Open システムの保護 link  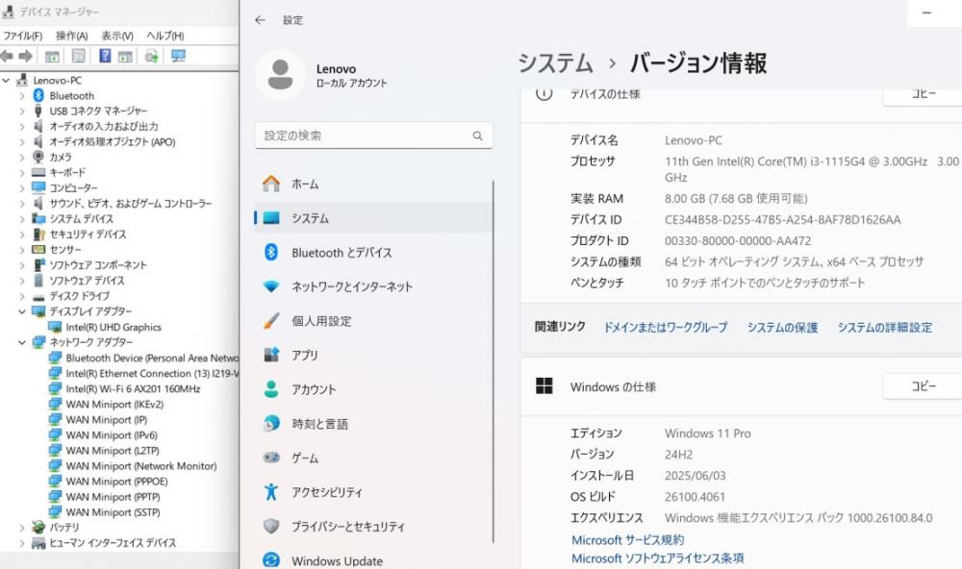[x=782, y=328]
